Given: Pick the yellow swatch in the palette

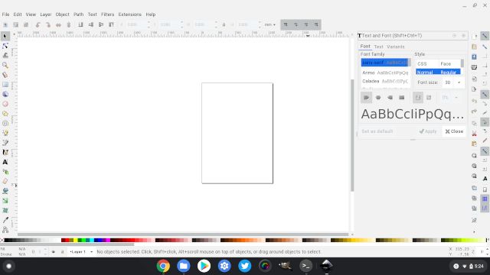Looking at the screenshot, I should click(x=76, y=240).
